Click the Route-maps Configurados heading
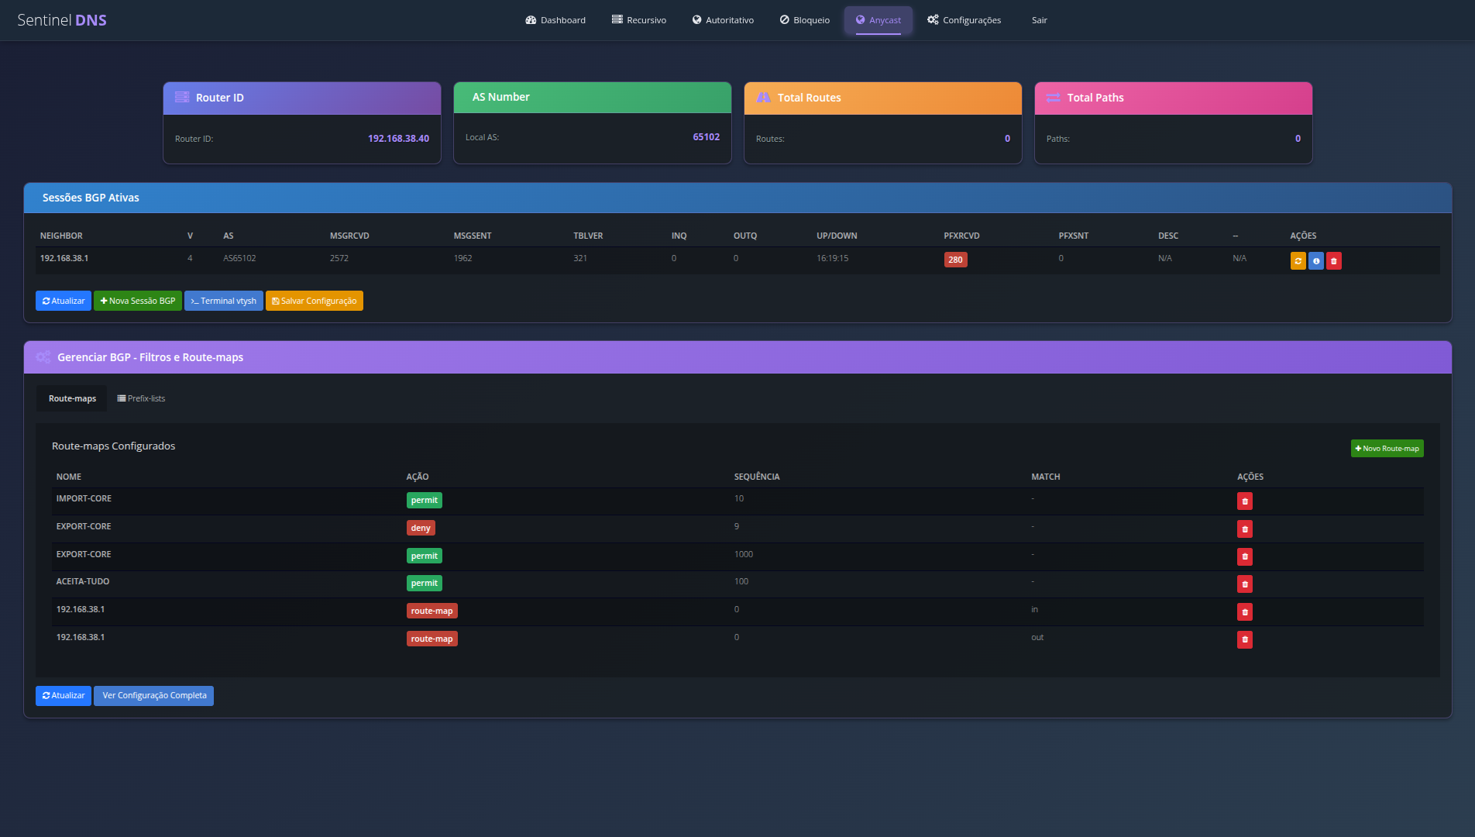1475x837 pixels. click(113, 446)
